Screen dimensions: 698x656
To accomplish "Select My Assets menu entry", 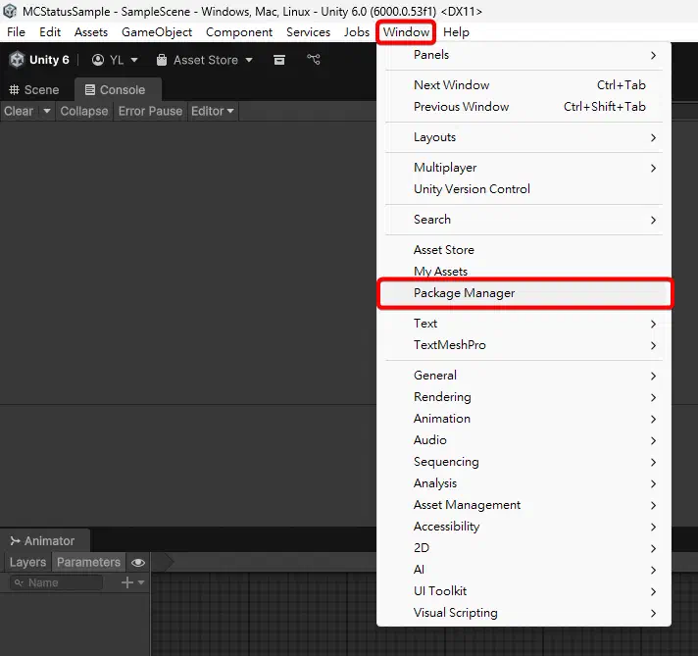I will [523, 272].
